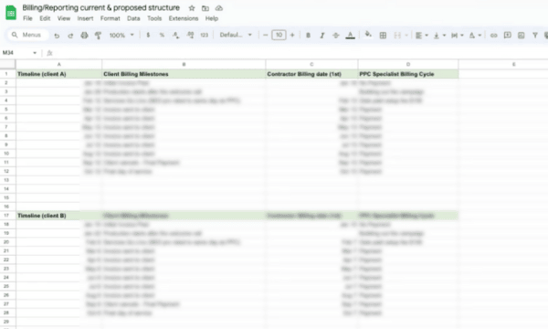
Task: Increase decimal places
Action: point(190,36)
